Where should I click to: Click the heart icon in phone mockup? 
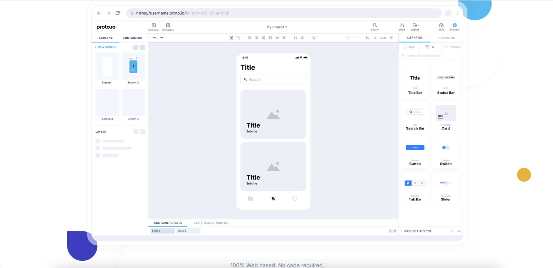click(295, 199)
